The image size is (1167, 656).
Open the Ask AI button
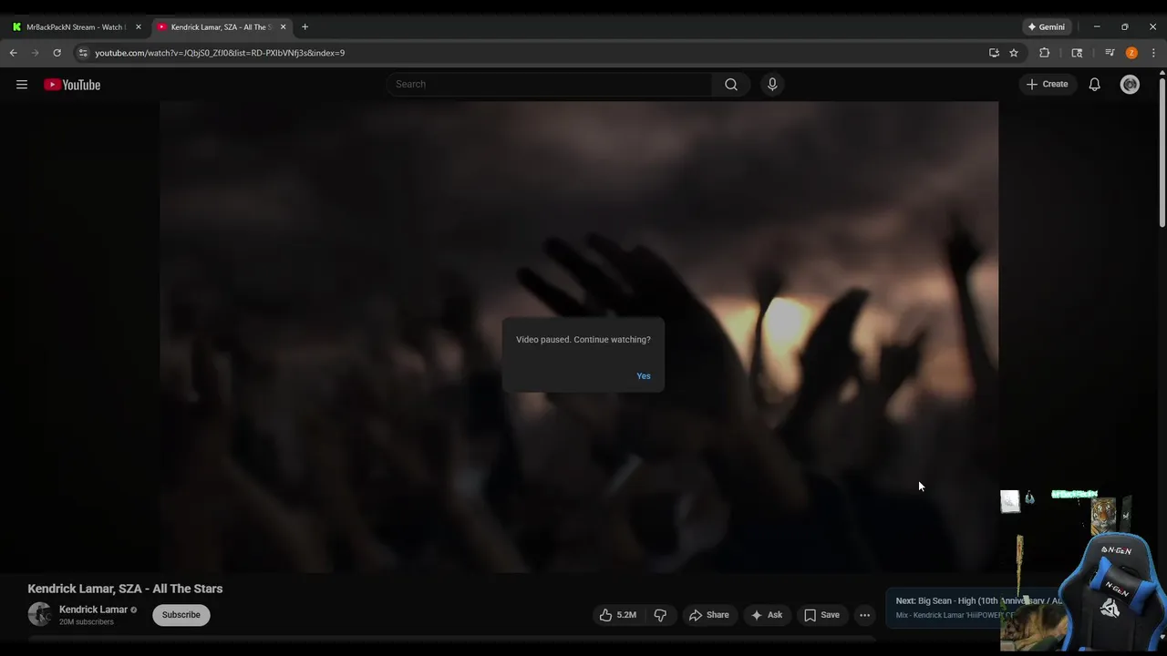tap(766, 615)
